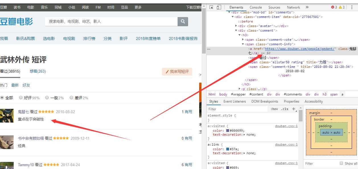This screenshot has width=358, height=169.
Task: Enable the Show all checkbox in computed pane
Action: [341, 163]
